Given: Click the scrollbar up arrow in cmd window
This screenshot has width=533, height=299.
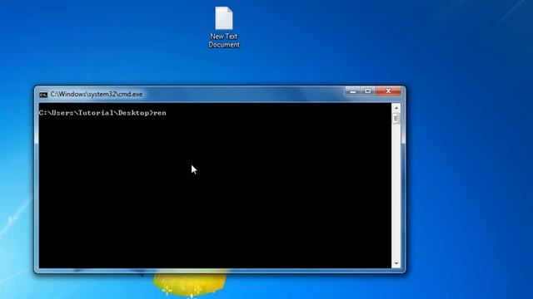Looking at the screenshot, I should pos(396,108).
